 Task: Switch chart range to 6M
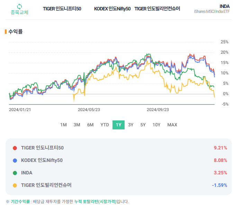[90, 125]
